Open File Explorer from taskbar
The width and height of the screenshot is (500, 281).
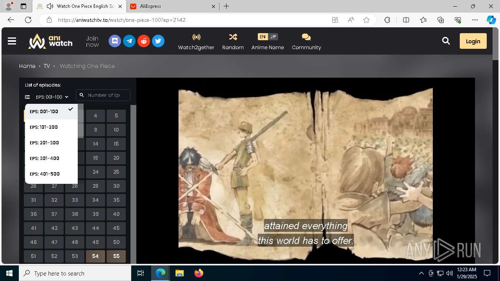[180, 273]
